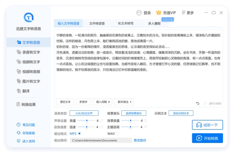This screenshot has height=152, width=235.
Task: Reset the 背景音量 value with its reset icon
Action: (x=146, y=121)
